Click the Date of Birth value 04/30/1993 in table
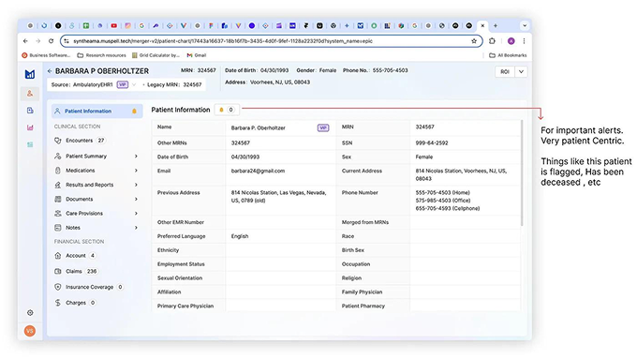 (245, 157)
